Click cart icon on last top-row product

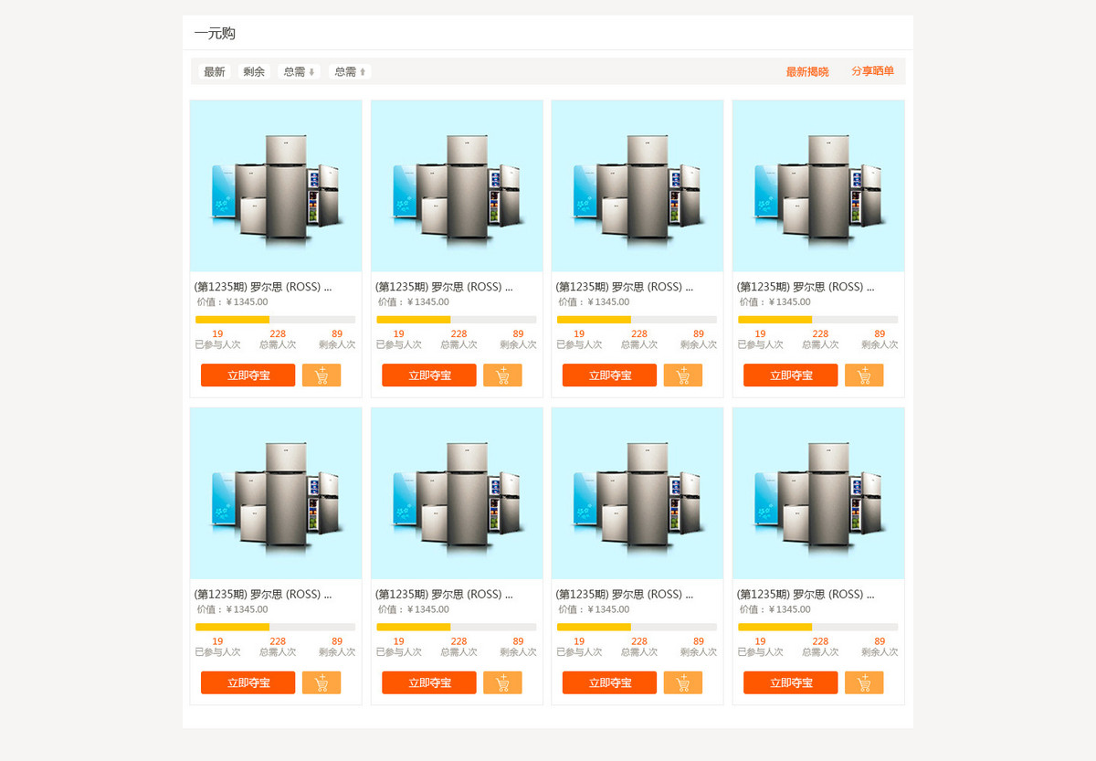pyautogui.click(x=864, y=375)
